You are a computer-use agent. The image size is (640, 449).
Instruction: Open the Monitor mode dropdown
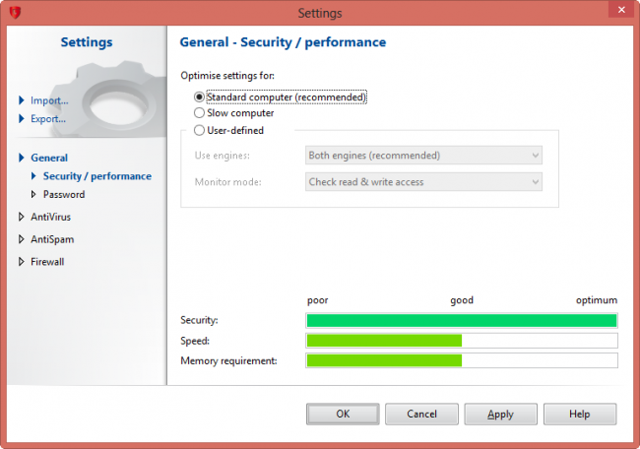[x=423, y=182]
